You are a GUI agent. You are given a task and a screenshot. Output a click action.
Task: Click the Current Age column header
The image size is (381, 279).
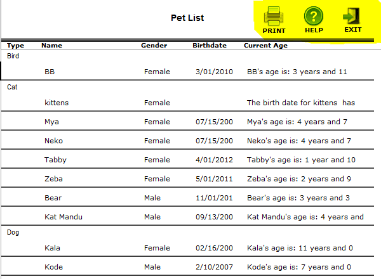tap(265, 46)
